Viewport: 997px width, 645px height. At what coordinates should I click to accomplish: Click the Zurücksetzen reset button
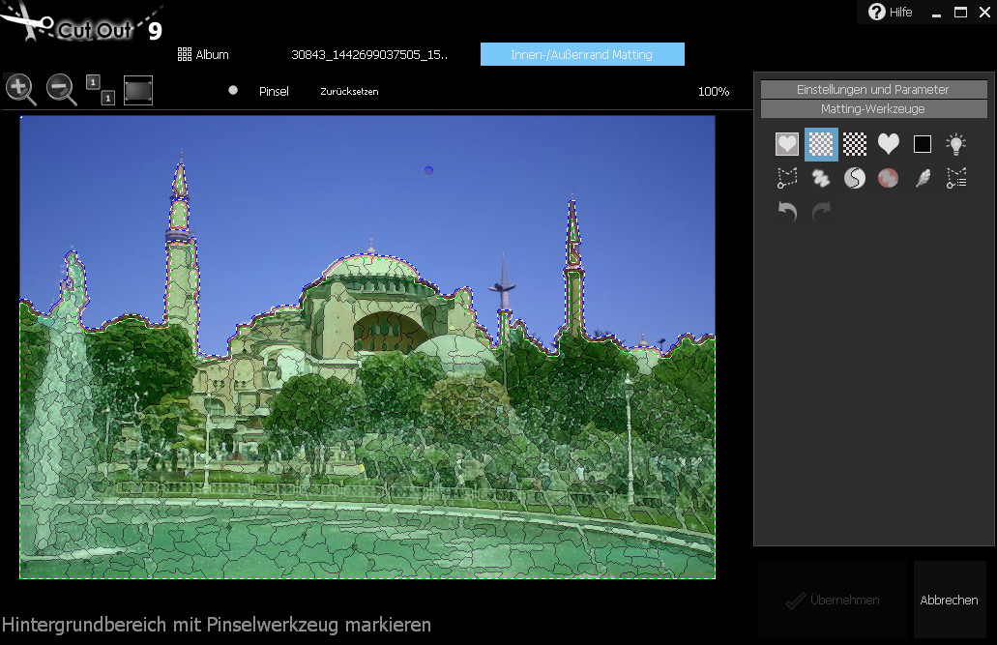(x=349, y=91)
